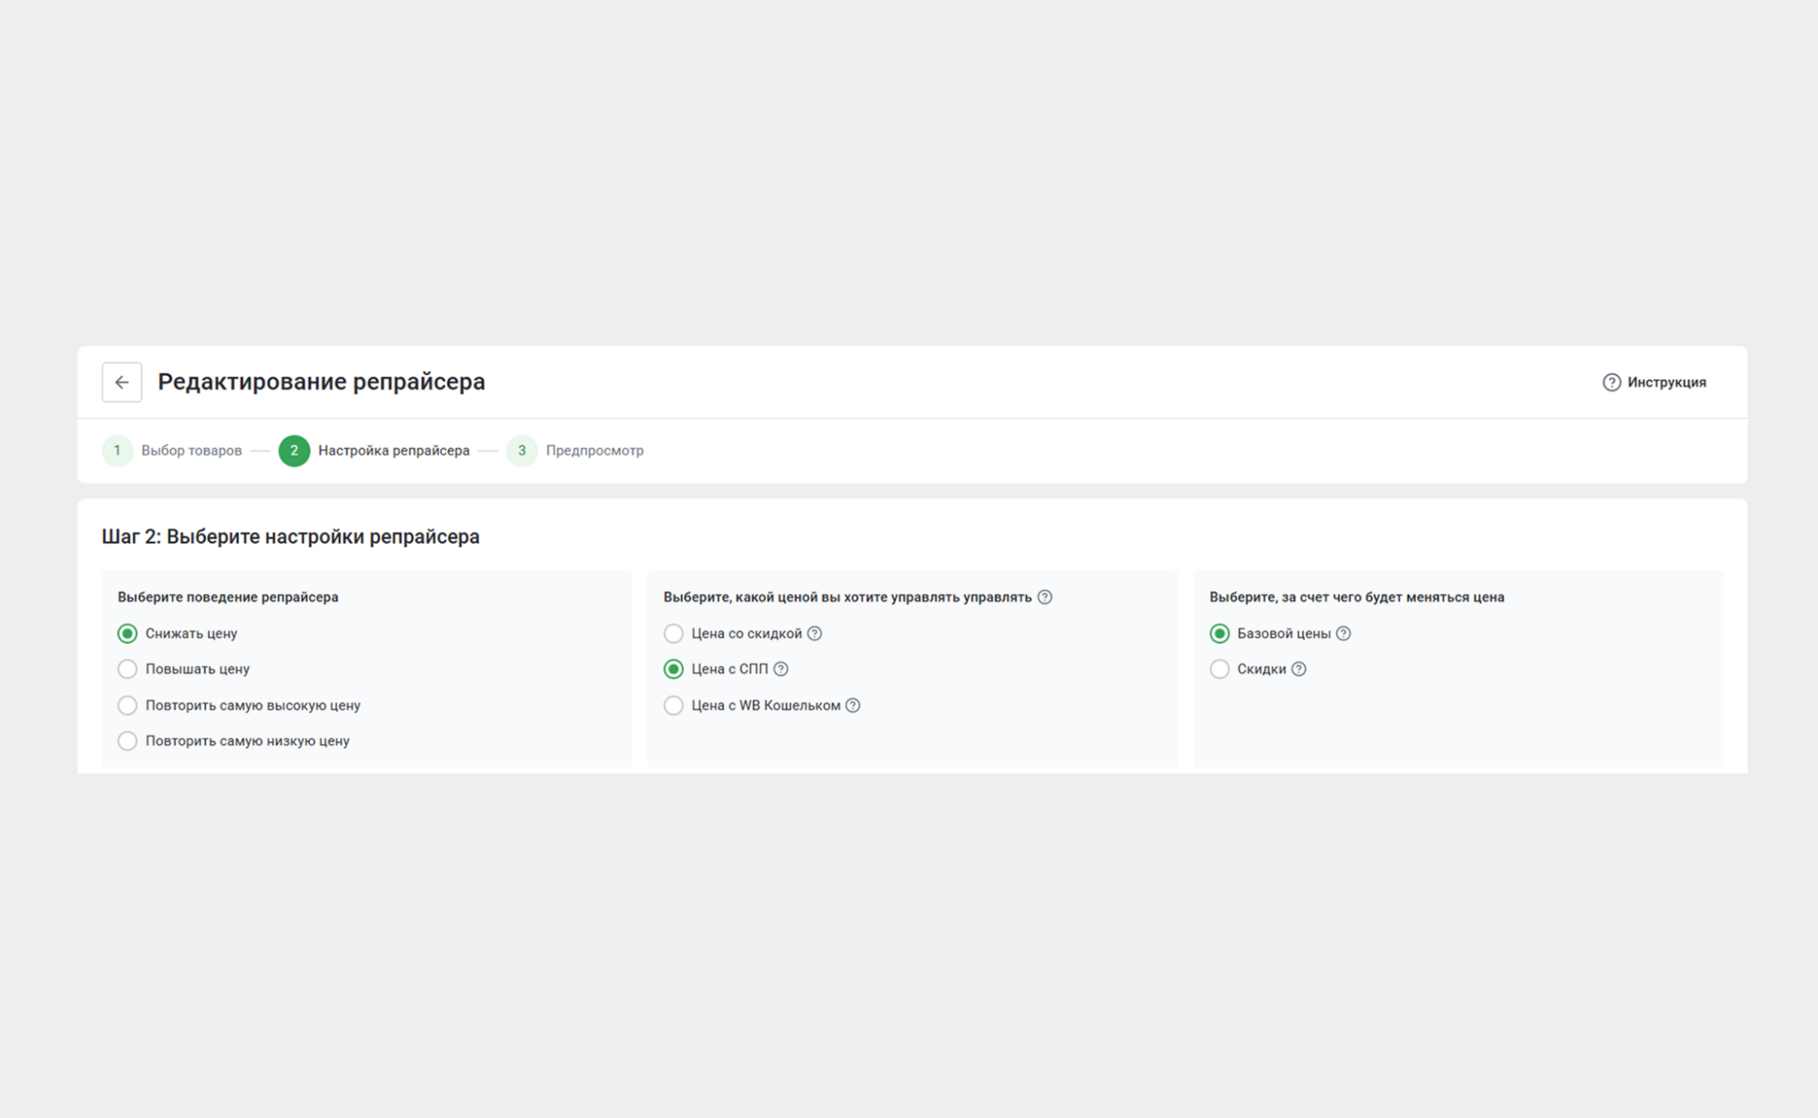Viewport: 1818px width, 1118px height.
Task: Click the question icon beside Инструкция
Action: tap(1611, 382)
